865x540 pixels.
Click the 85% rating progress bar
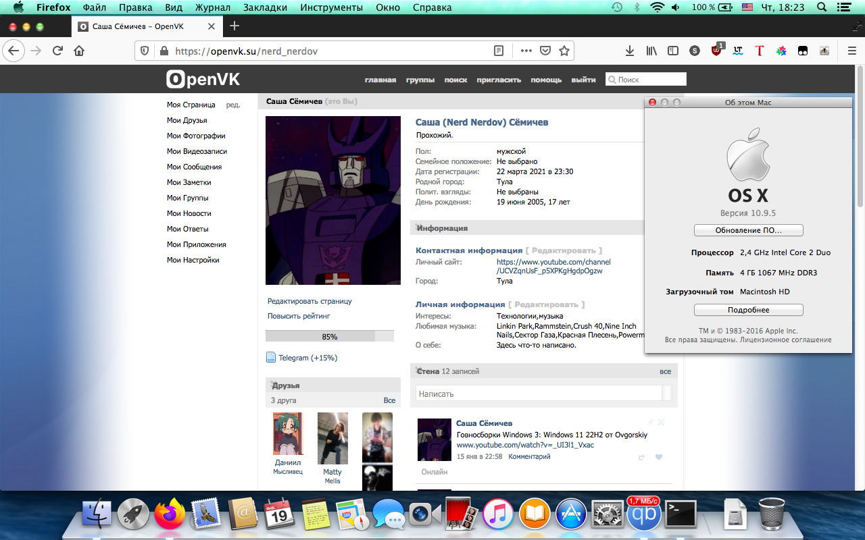point(329,336)
